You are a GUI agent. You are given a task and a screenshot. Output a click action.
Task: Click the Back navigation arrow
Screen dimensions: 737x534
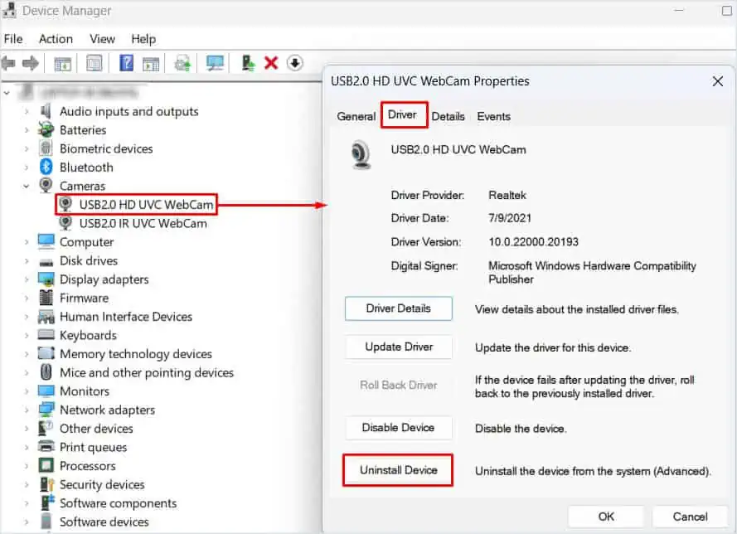click(x=12, y=63)
